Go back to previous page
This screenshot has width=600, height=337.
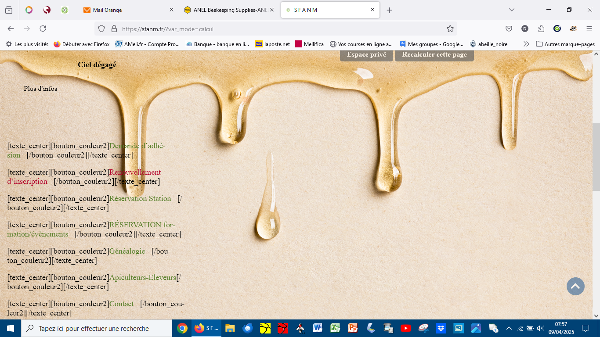tap(11, 29)
